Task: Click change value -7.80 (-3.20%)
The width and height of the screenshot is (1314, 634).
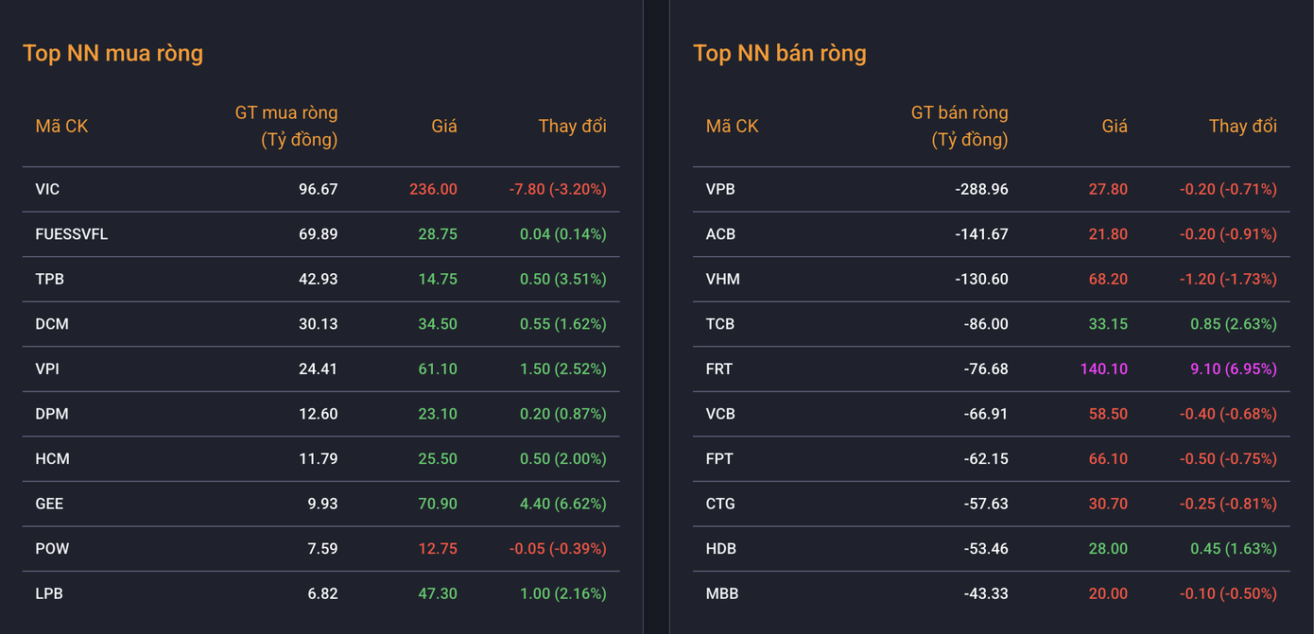Action: [558, 189]
